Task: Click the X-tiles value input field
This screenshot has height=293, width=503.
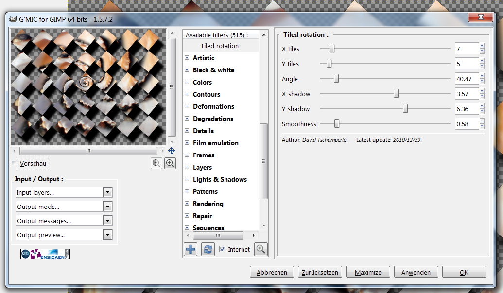Action: [x=467, y=49]
